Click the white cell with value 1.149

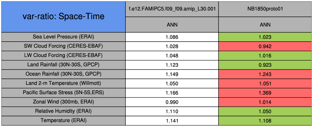click(x=172, y=74)
